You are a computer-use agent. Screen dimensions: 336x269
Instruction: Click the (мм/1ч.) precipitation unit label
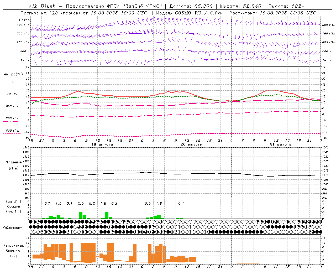point(14,211)
